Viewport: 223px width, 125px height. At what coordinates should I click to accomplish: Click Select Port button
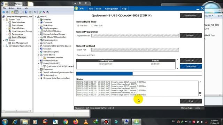(x=191, y=16)
